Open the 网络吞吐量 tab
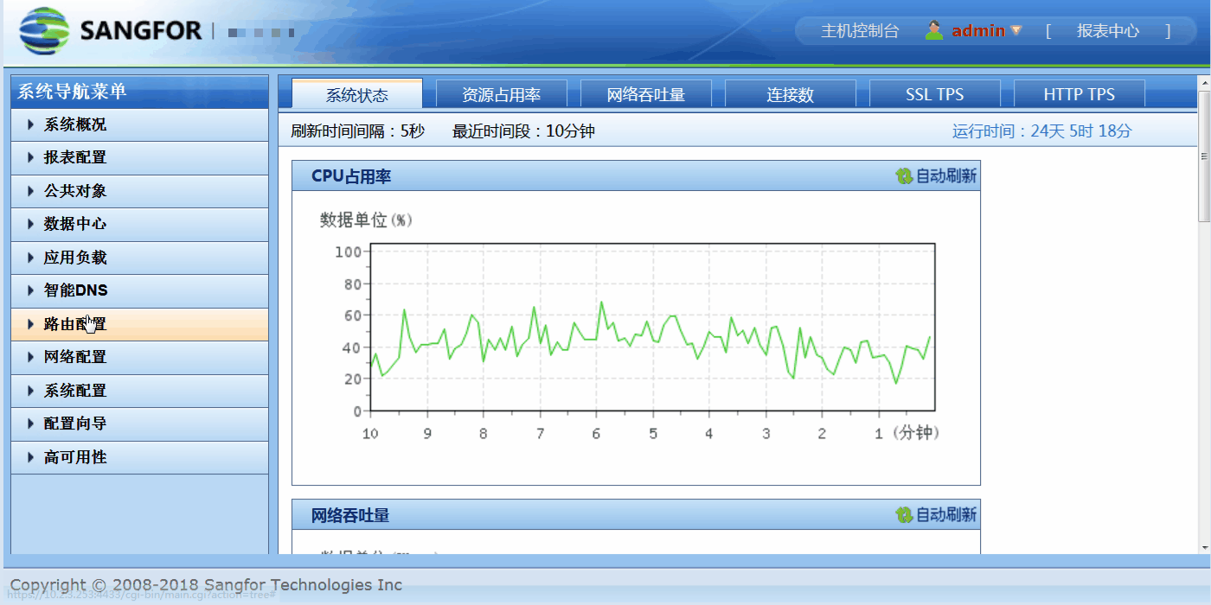 (x=645, y=94)
